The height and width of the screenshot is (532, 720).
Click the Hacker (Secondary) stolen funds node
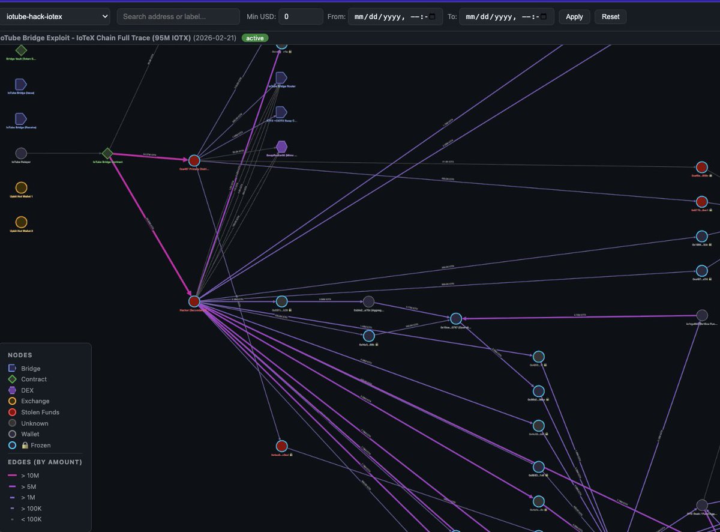click(194, 301)
